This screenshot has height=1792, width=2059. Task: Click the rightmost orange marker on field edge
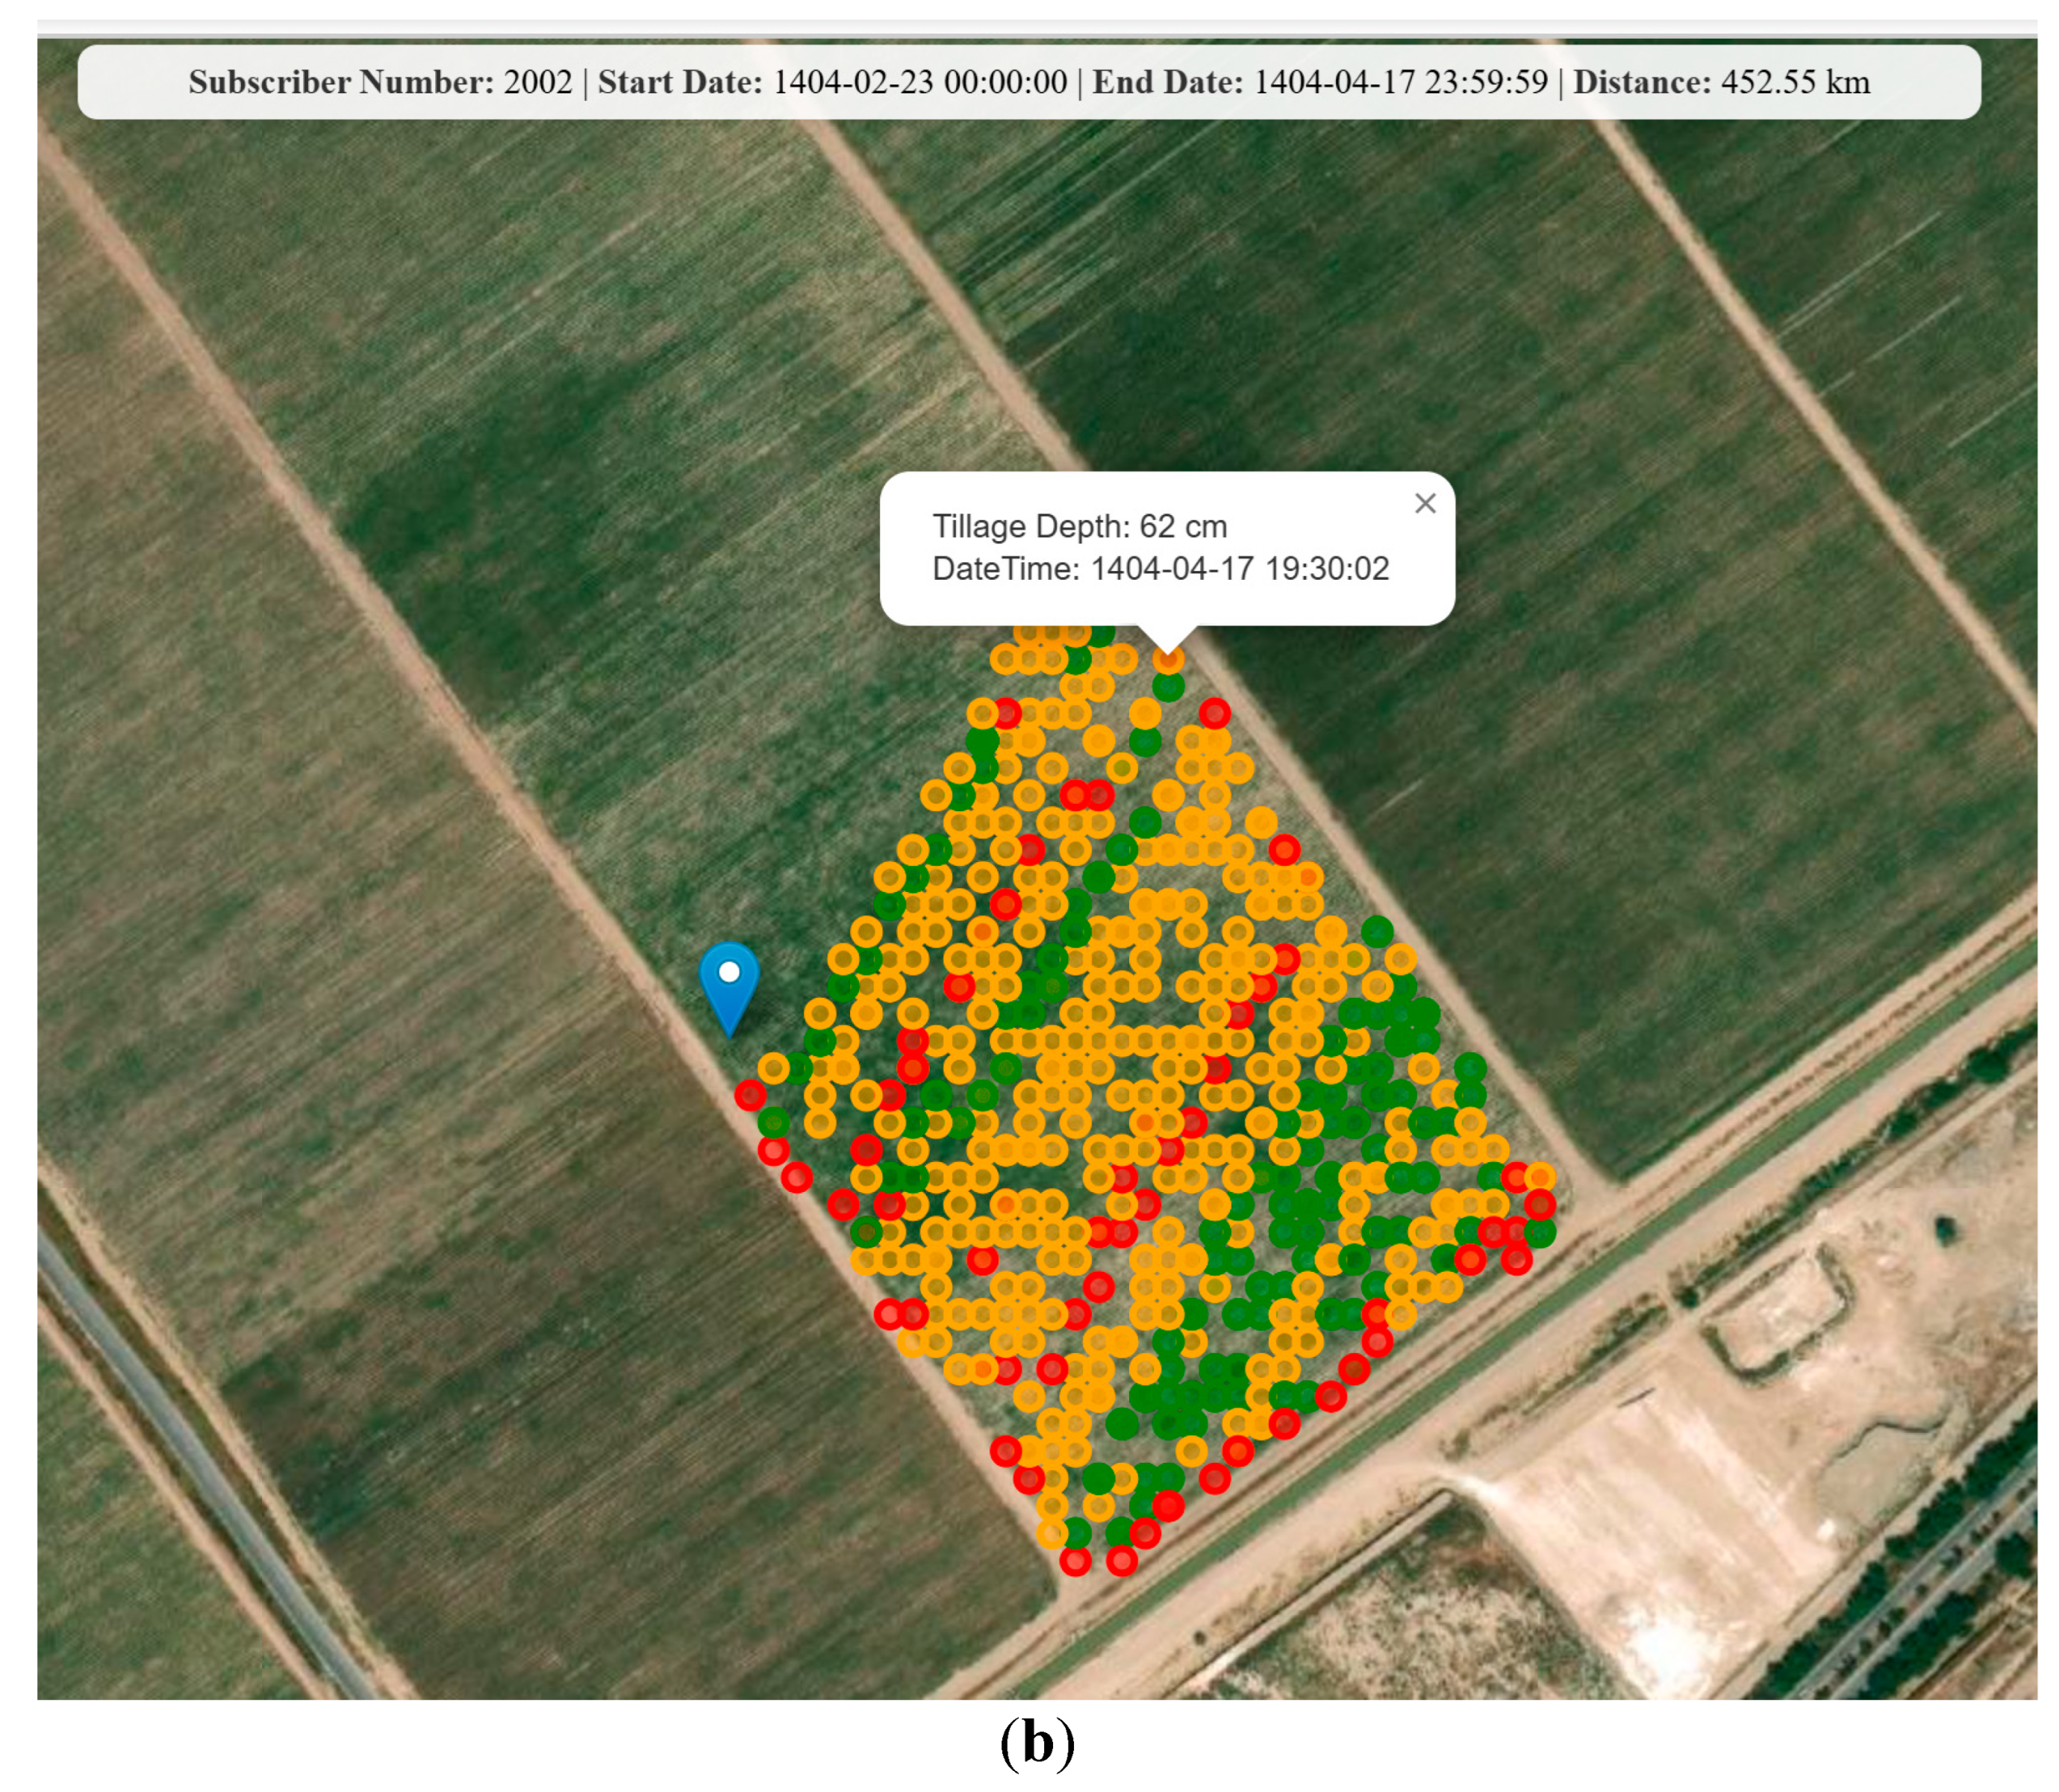1540,1177
